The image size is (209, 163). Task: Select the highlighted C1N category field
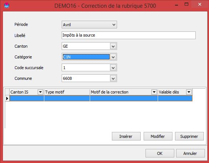86,57
